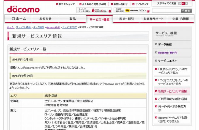
Task: Click the JR北海道 岩見沢駅 table entry
Action: point(56,105)
